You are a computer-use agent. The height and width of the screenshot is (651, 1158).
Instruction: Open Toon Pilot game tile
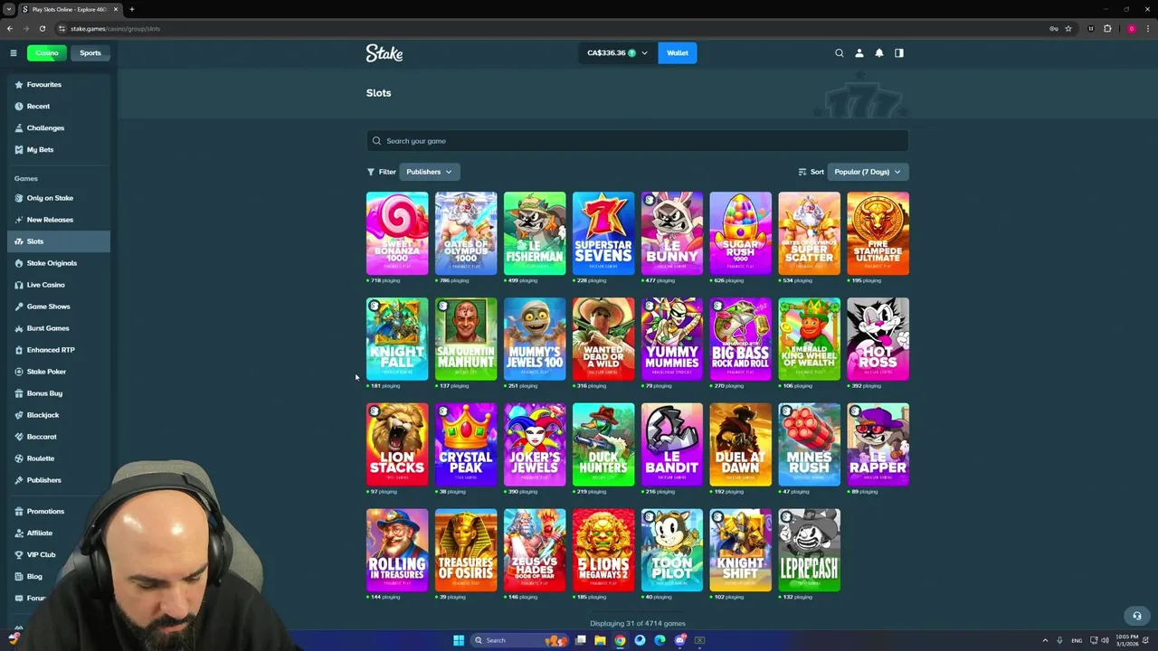[x=672, y=550]
